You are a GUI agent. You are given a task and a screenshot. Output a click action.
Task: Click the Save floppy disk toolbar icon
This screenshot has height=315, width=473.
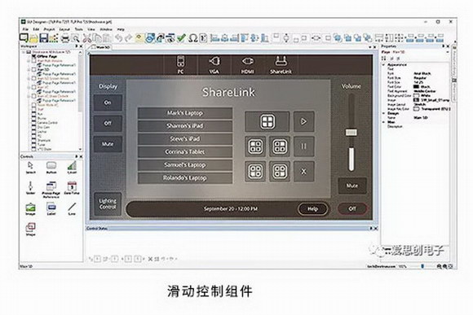44,38
